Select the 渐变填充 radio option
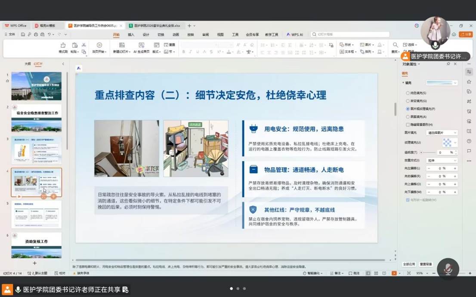 pyautogui.click(x=408, y=101)
